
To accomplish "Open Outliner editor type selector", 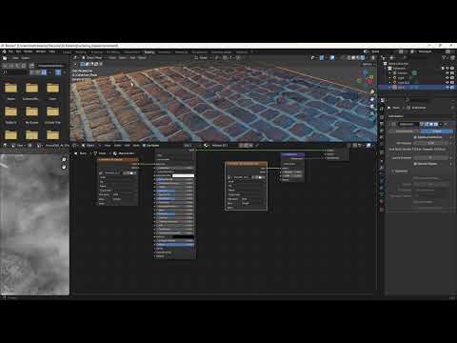I will tap(384, 58).
